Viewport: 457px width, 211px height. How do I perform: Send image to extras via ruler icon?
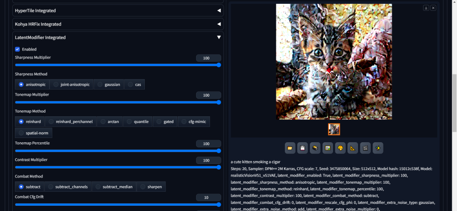click(352, 148)
